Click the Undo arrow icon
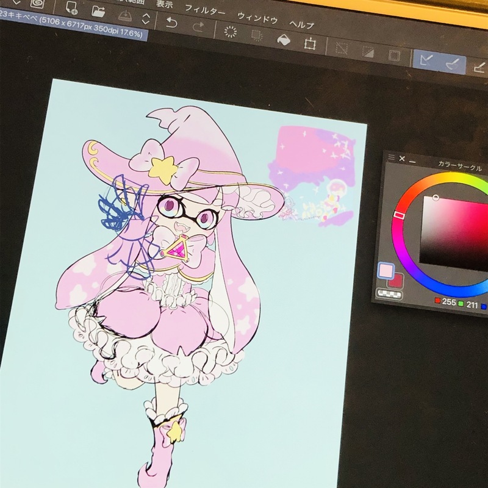 click(172, 23)
